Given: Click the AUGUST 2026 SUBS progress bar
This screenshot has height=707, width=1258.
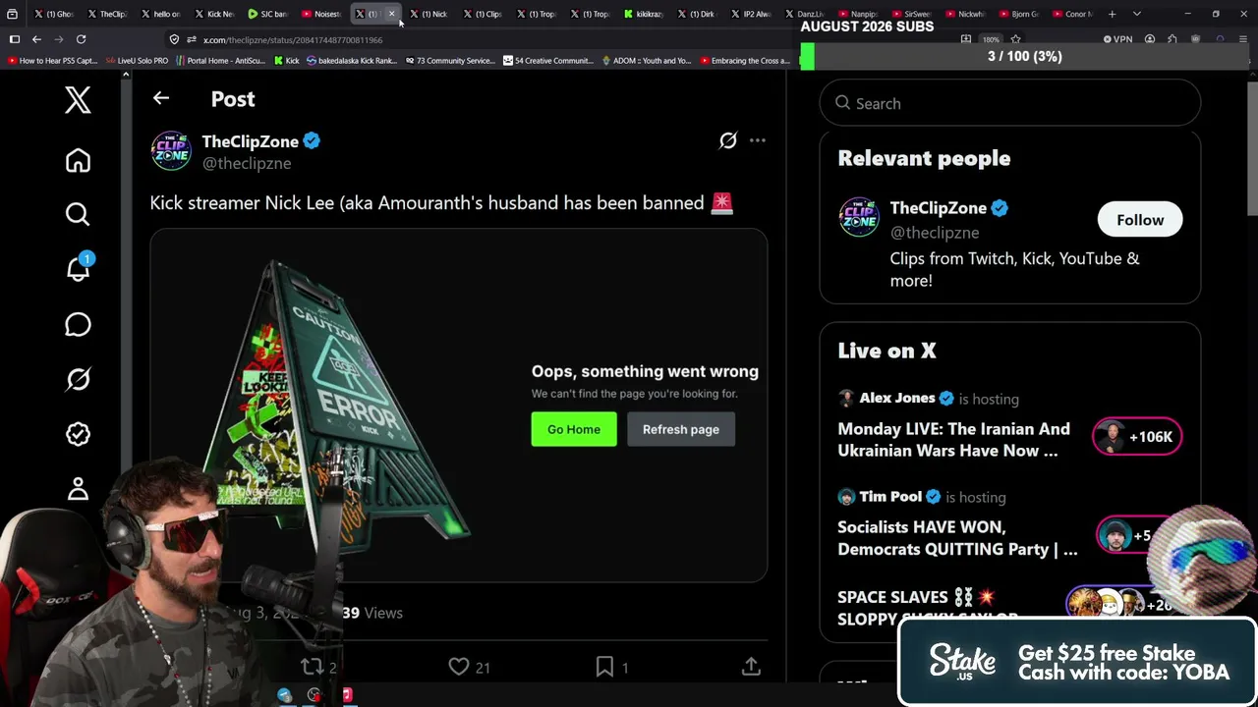Looking at the screenshot, I should [1024, 57].
